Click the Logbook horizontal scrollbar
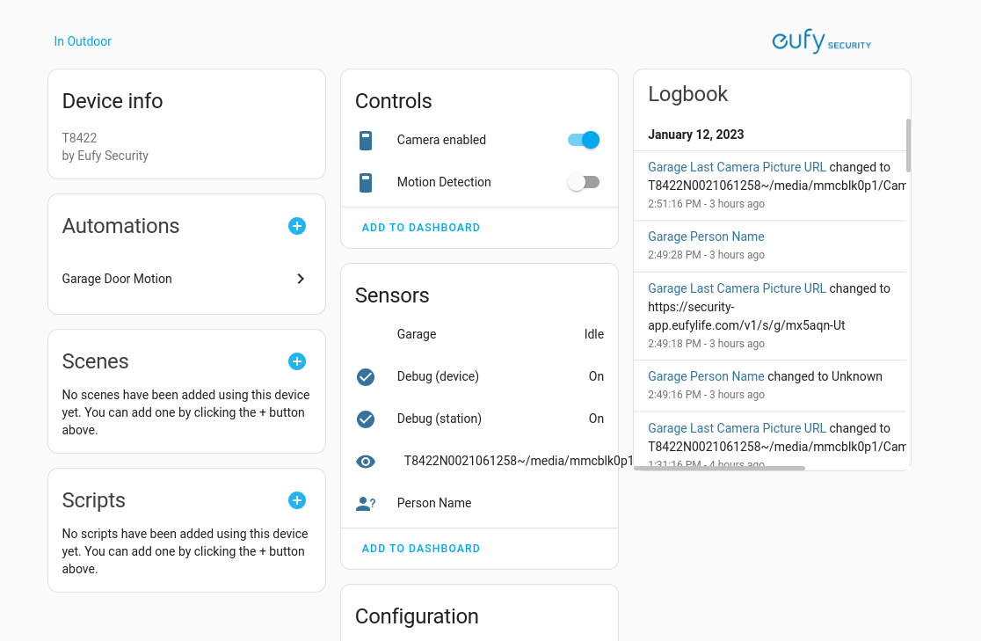The image size is (981, 641). pyautogui.click(x=721, y=469)
